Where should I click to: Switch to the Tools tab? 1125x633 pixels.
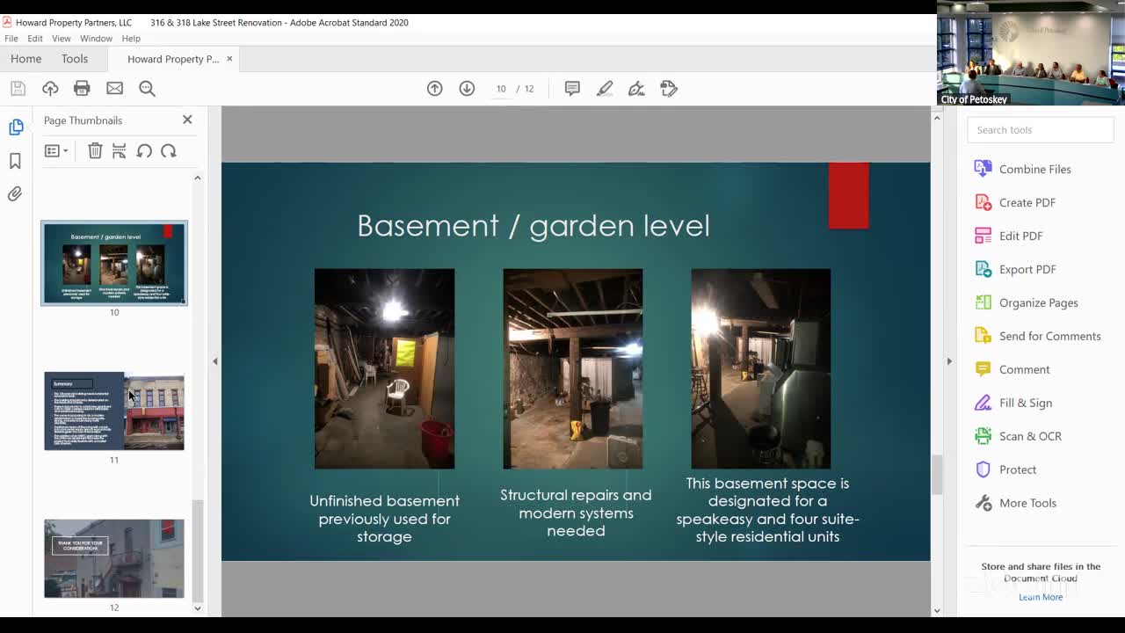point(75,59)
